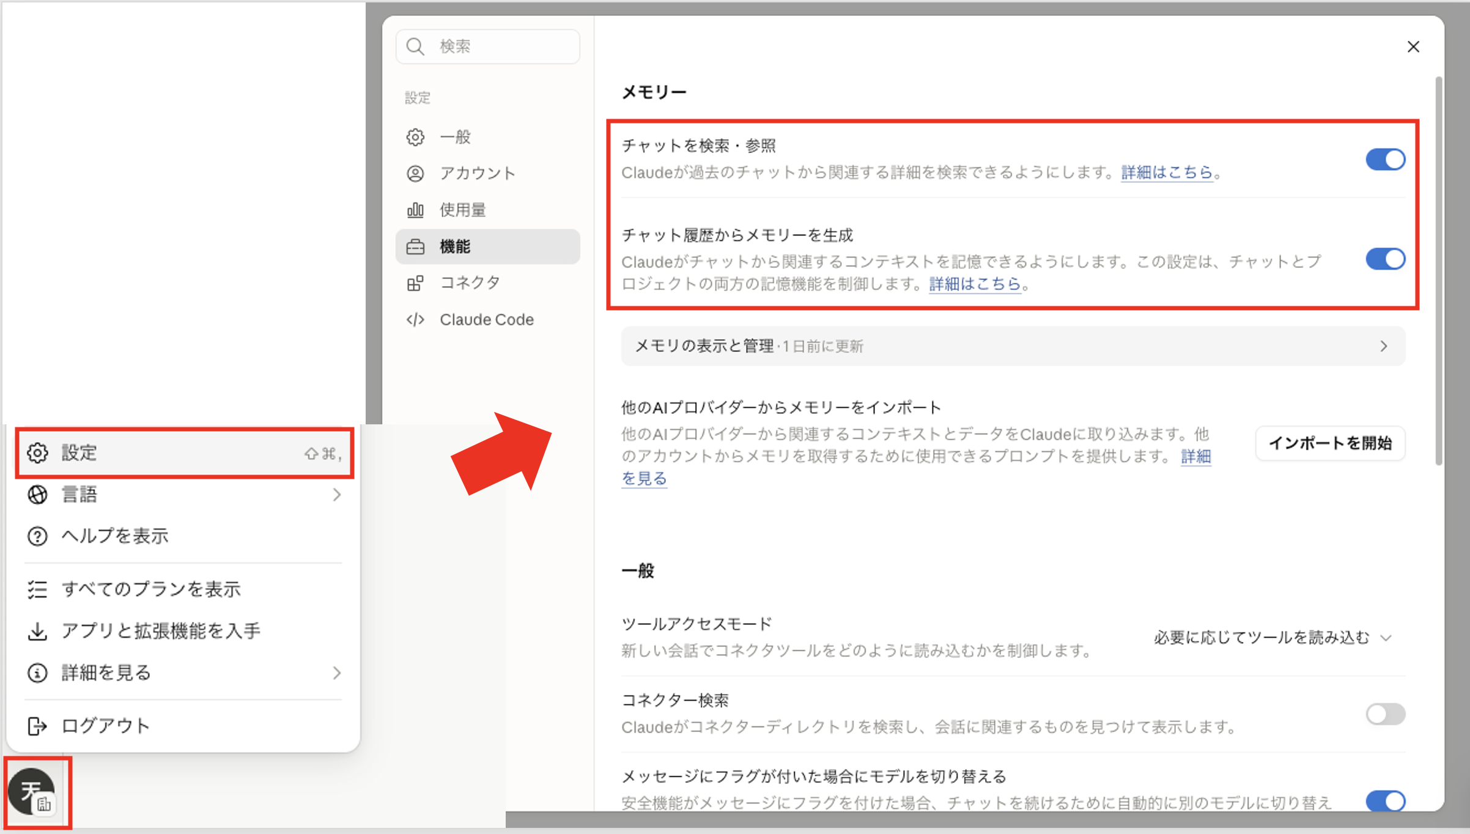Viewport: 1470px width, 834px height.
Task: Toggle チャット履歴からメモリーを生成 switch
Action: point(1386,259)
